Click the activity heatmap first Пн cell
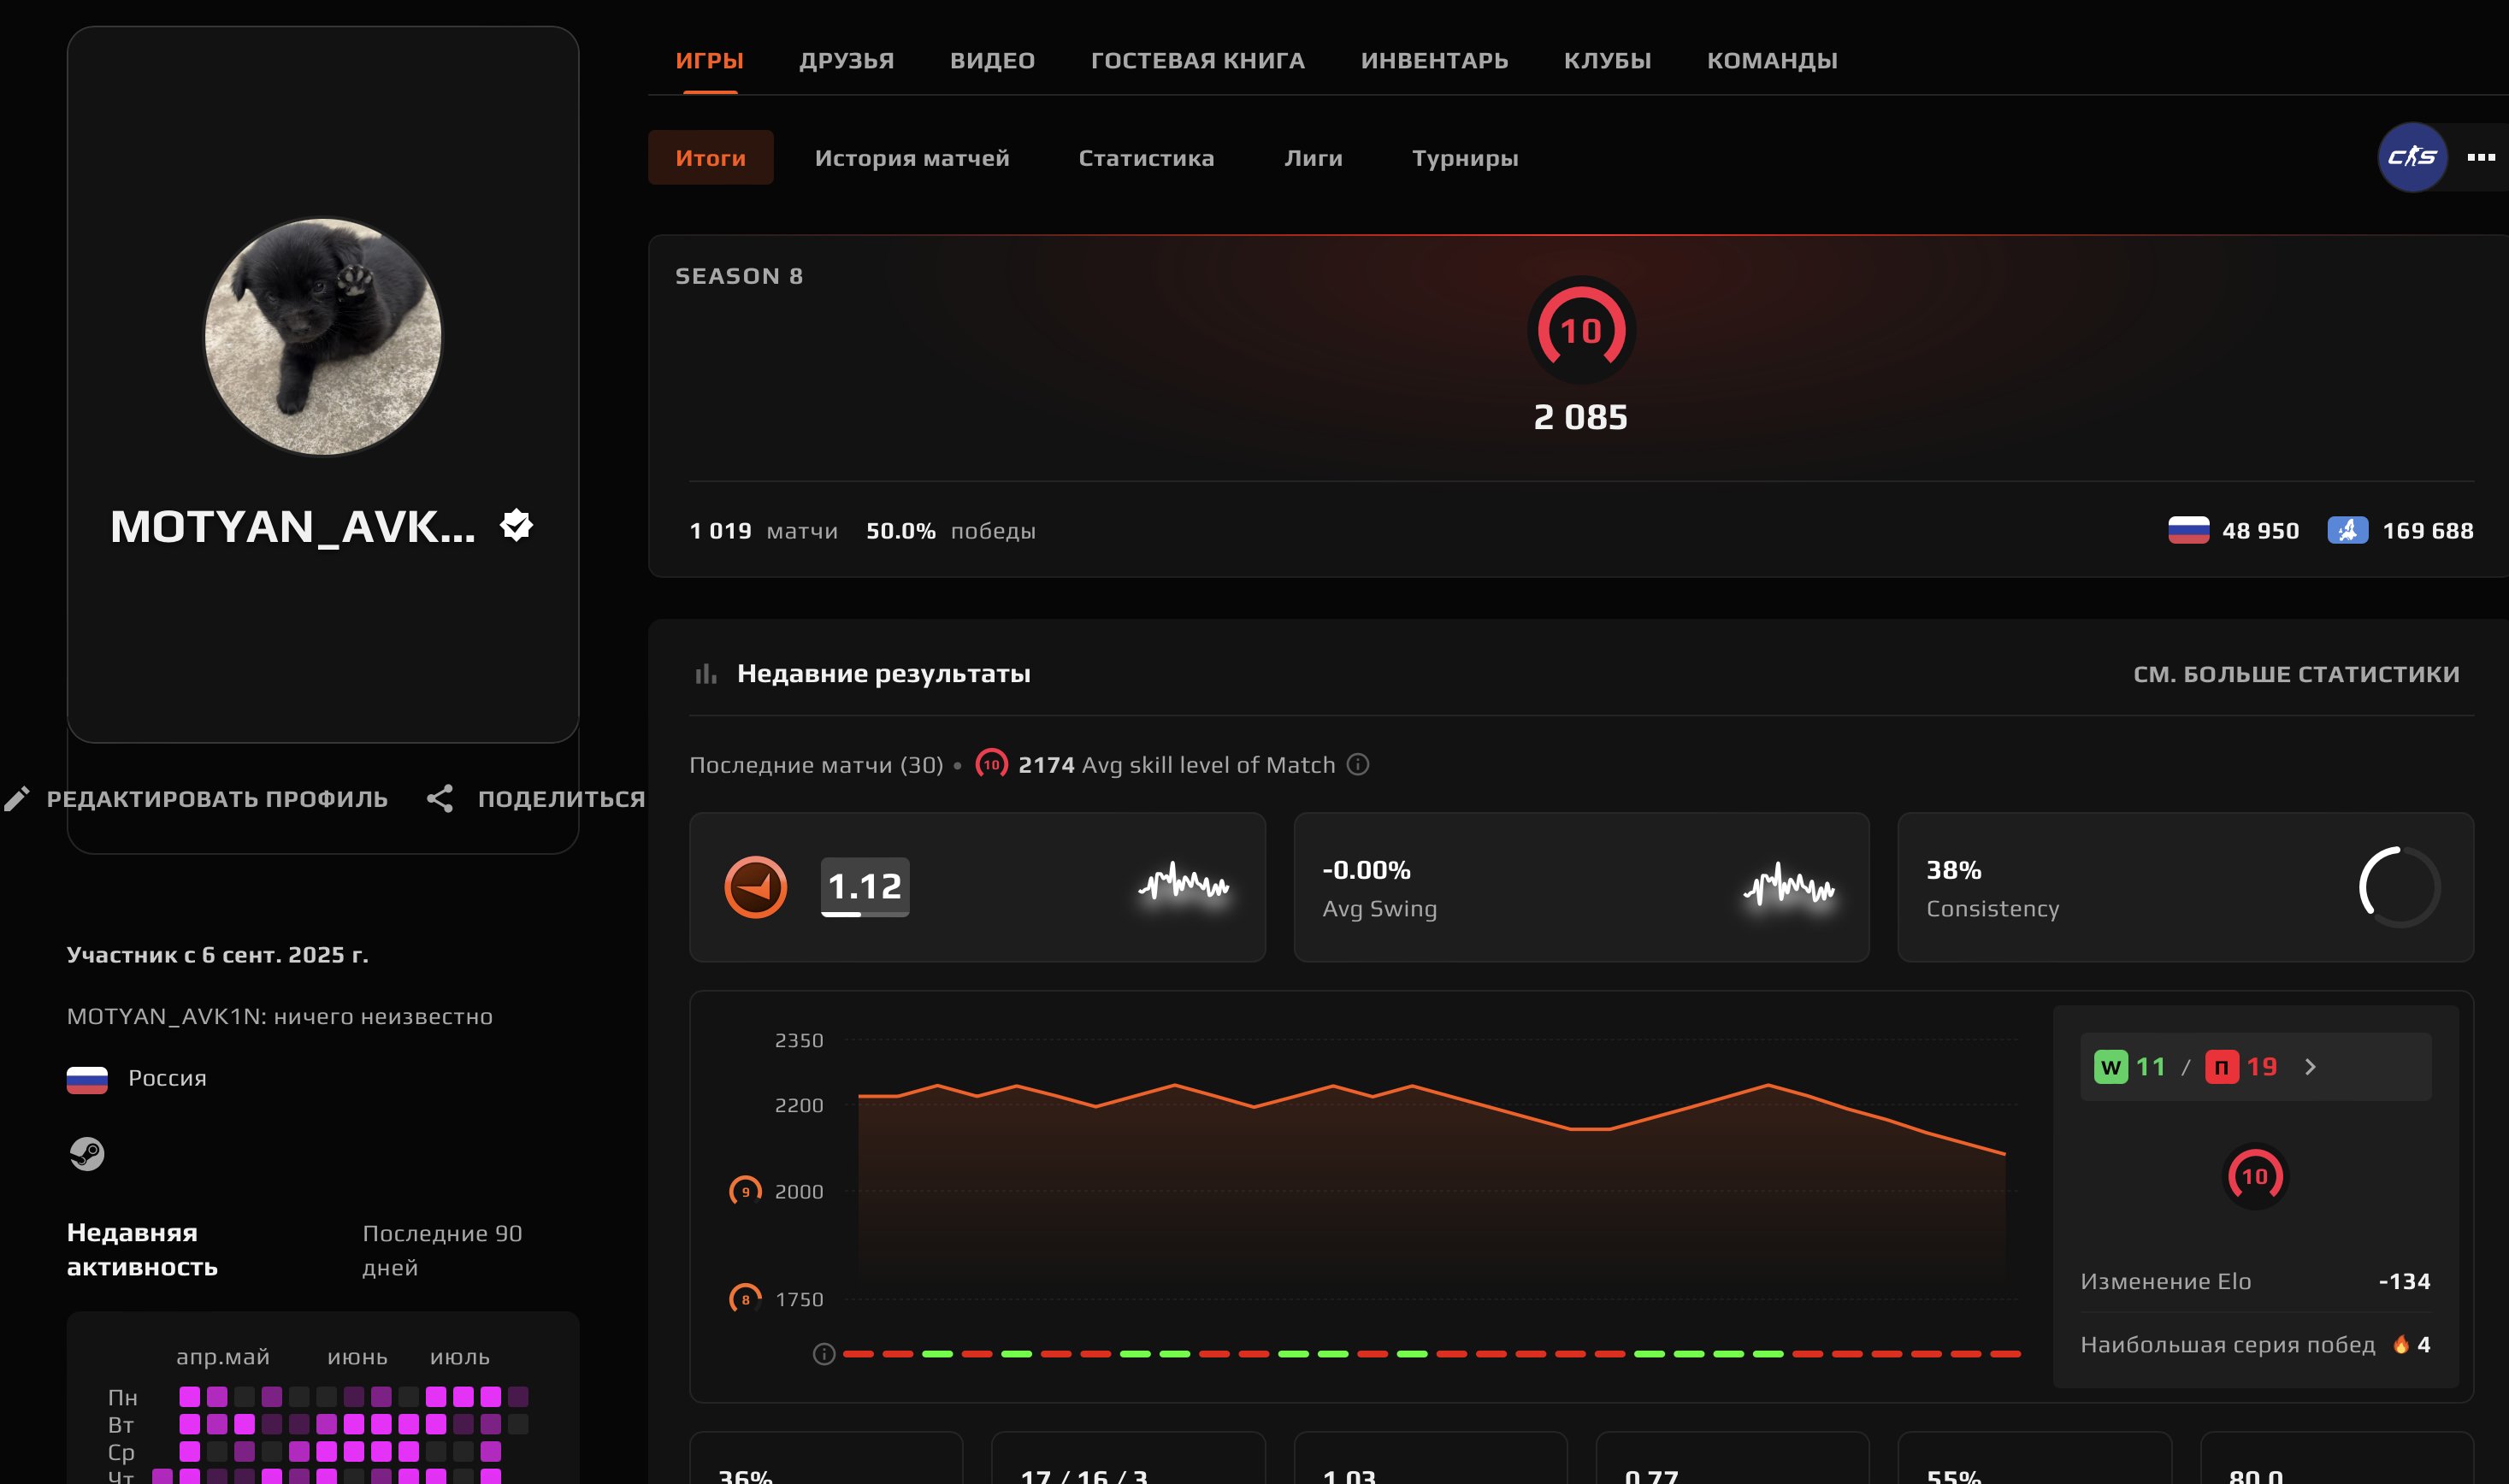Screen dimensions: 2509x1484 pos(189,1396)
